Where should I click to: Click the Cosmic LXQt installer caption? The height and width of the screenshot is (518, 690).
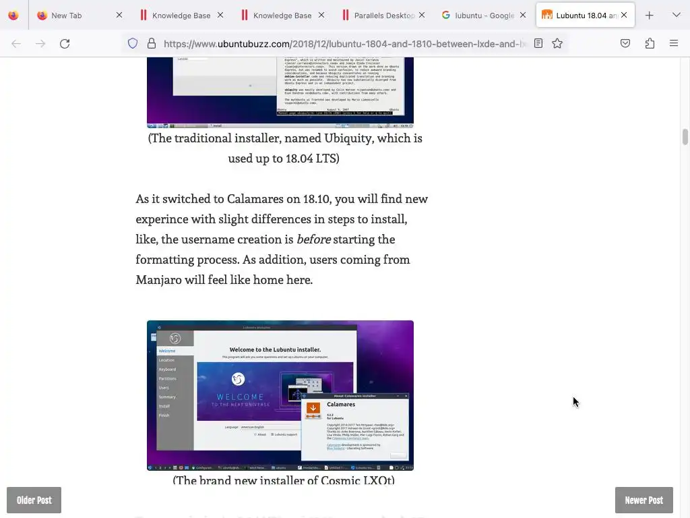click(284, 480)
